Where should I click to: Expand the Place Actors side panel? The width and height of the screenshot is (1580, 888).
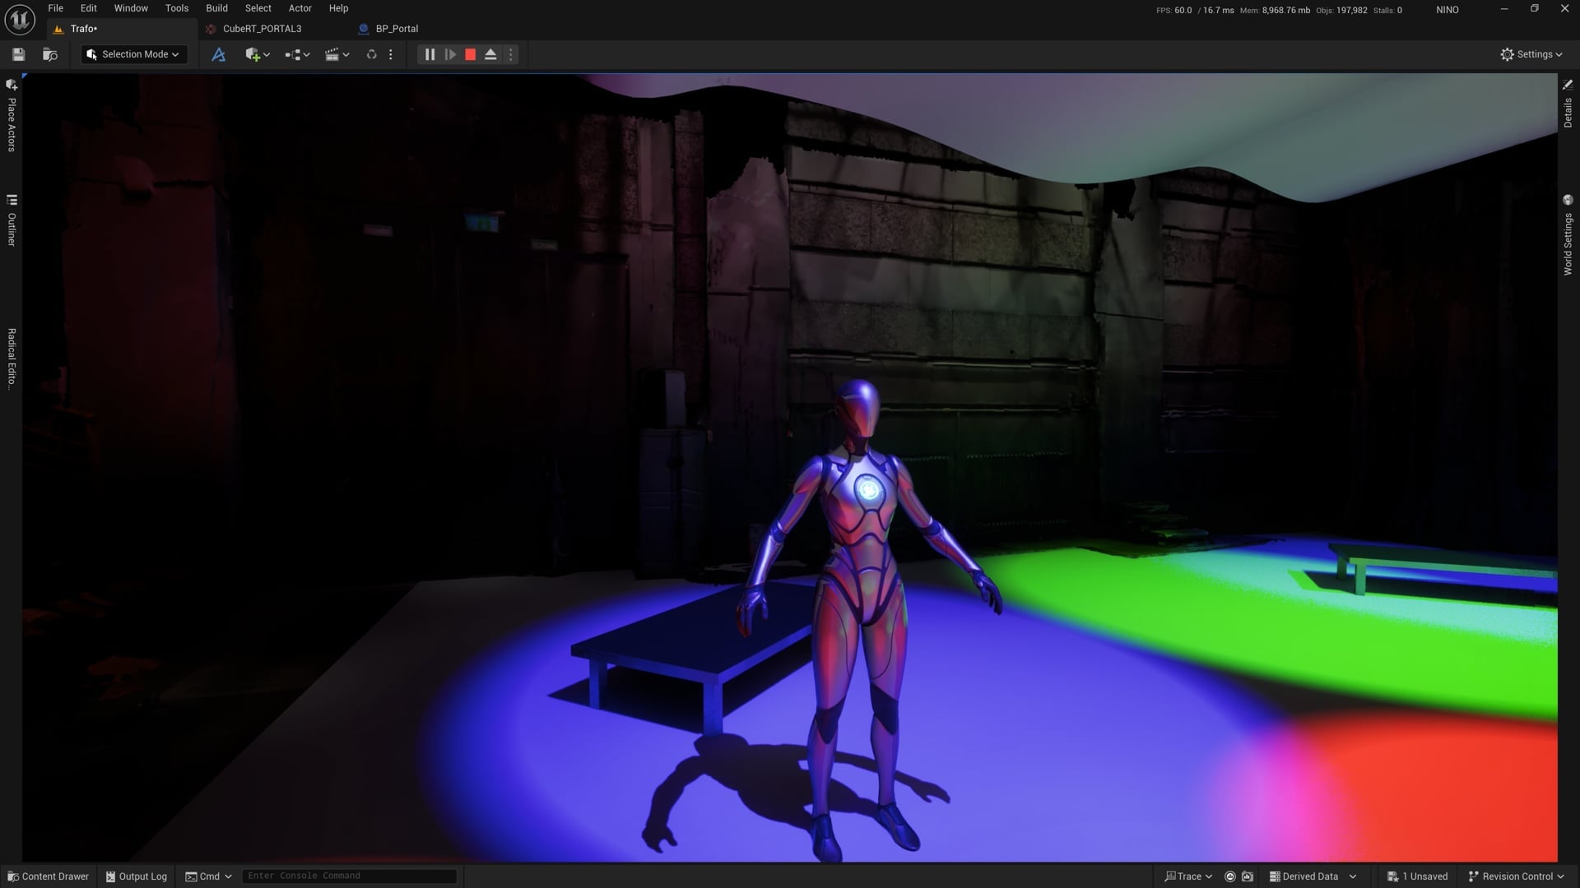(x=12, y=116)
